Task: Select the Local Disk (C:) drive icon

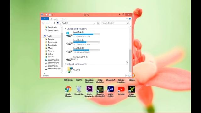Action: point(69,34)
